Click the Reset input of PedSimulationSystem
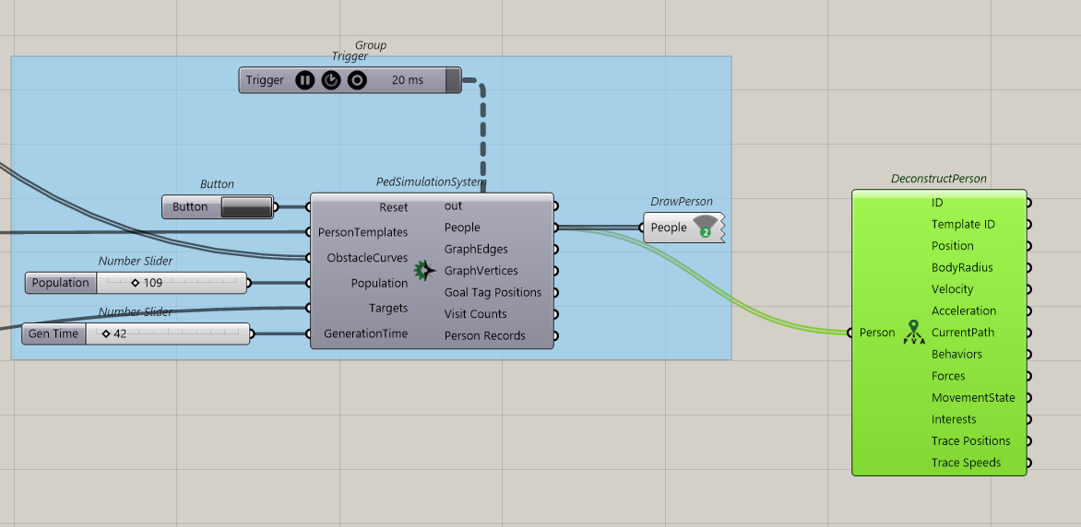 tap(394, 206)
